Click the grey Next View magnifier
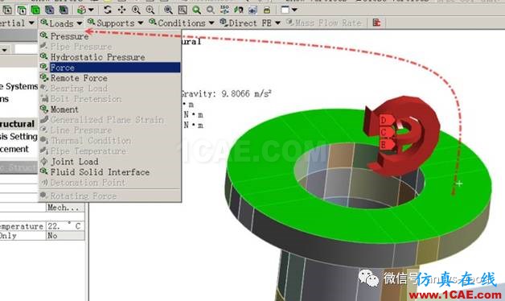Image resolution: width=505 pixels, height=301 pixels. pos(211,10)
